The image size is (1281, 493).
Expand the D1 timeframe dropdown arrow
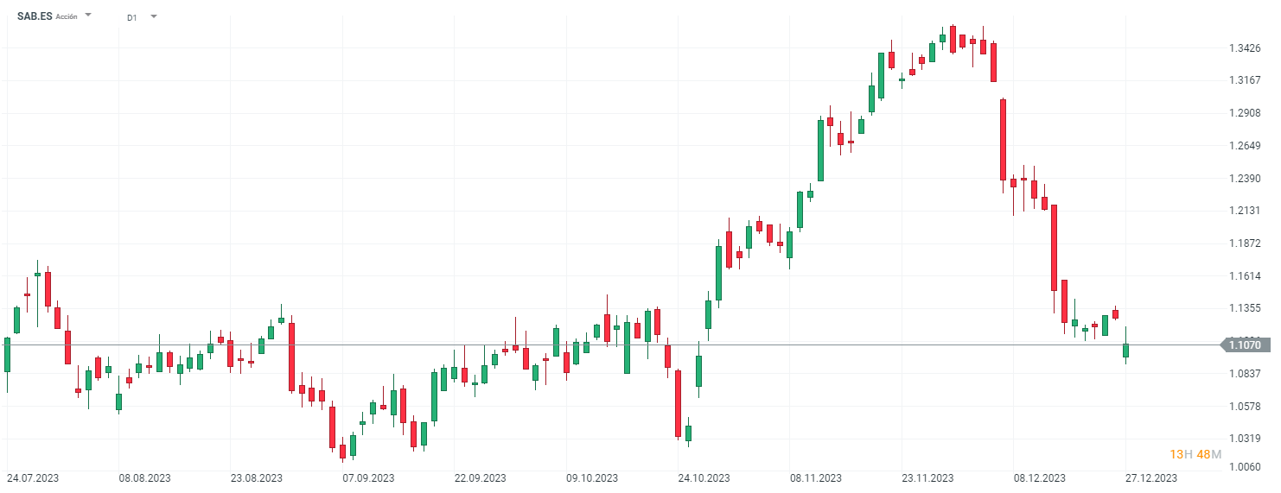154,16
